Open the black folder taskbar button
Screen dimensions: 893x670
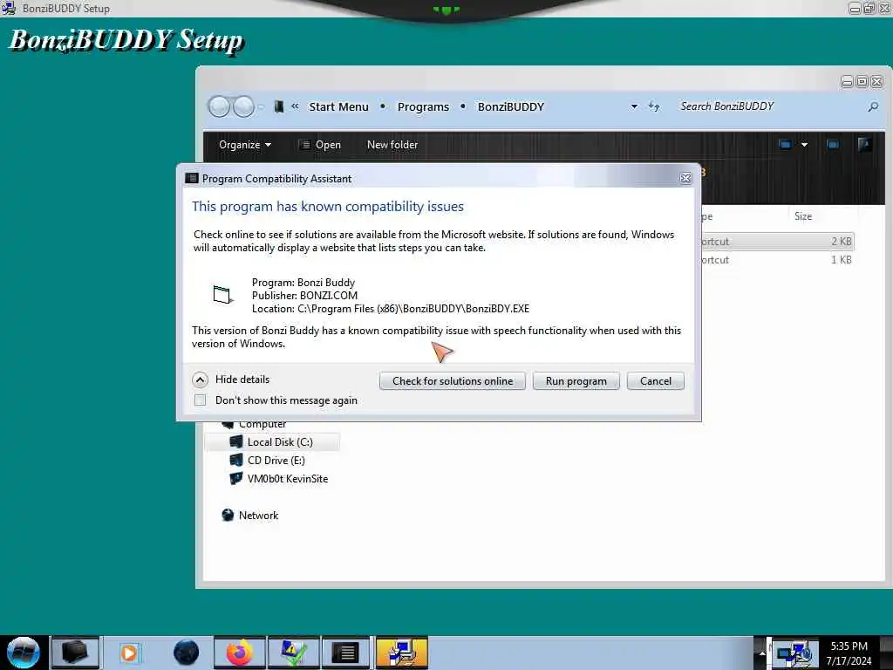coord(75,653)
